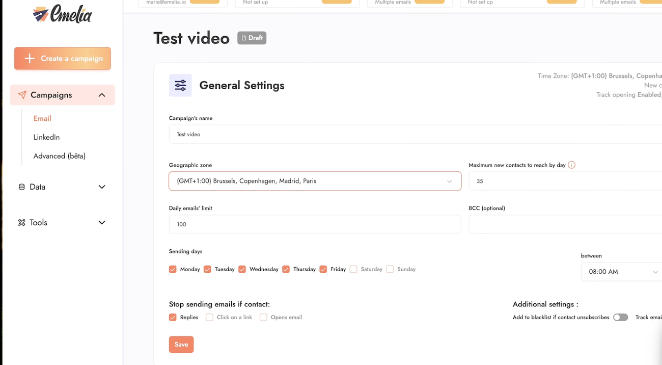Click the Campaigns paper plane icon
Screen dimensions: 662x365
pos(22,95)
